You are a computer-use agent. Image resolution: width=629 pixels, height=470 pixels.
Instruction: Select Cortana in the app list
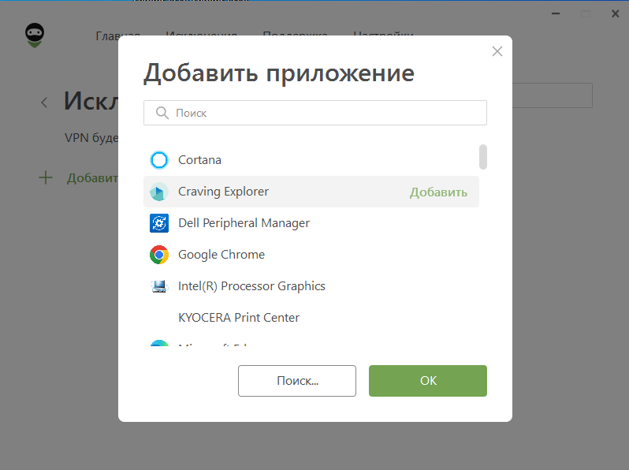(311, 160)
